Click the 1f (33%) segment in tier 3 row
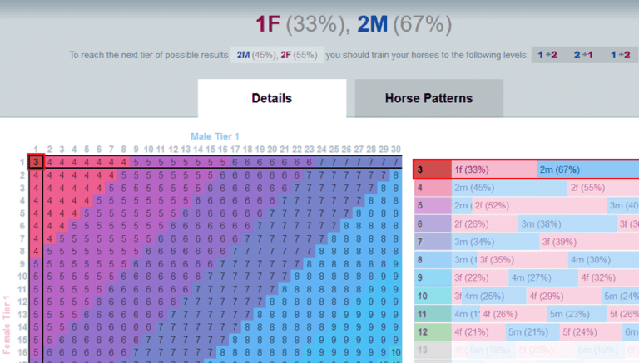This screenshot has height=363, width=639. [x=494, y=169]
